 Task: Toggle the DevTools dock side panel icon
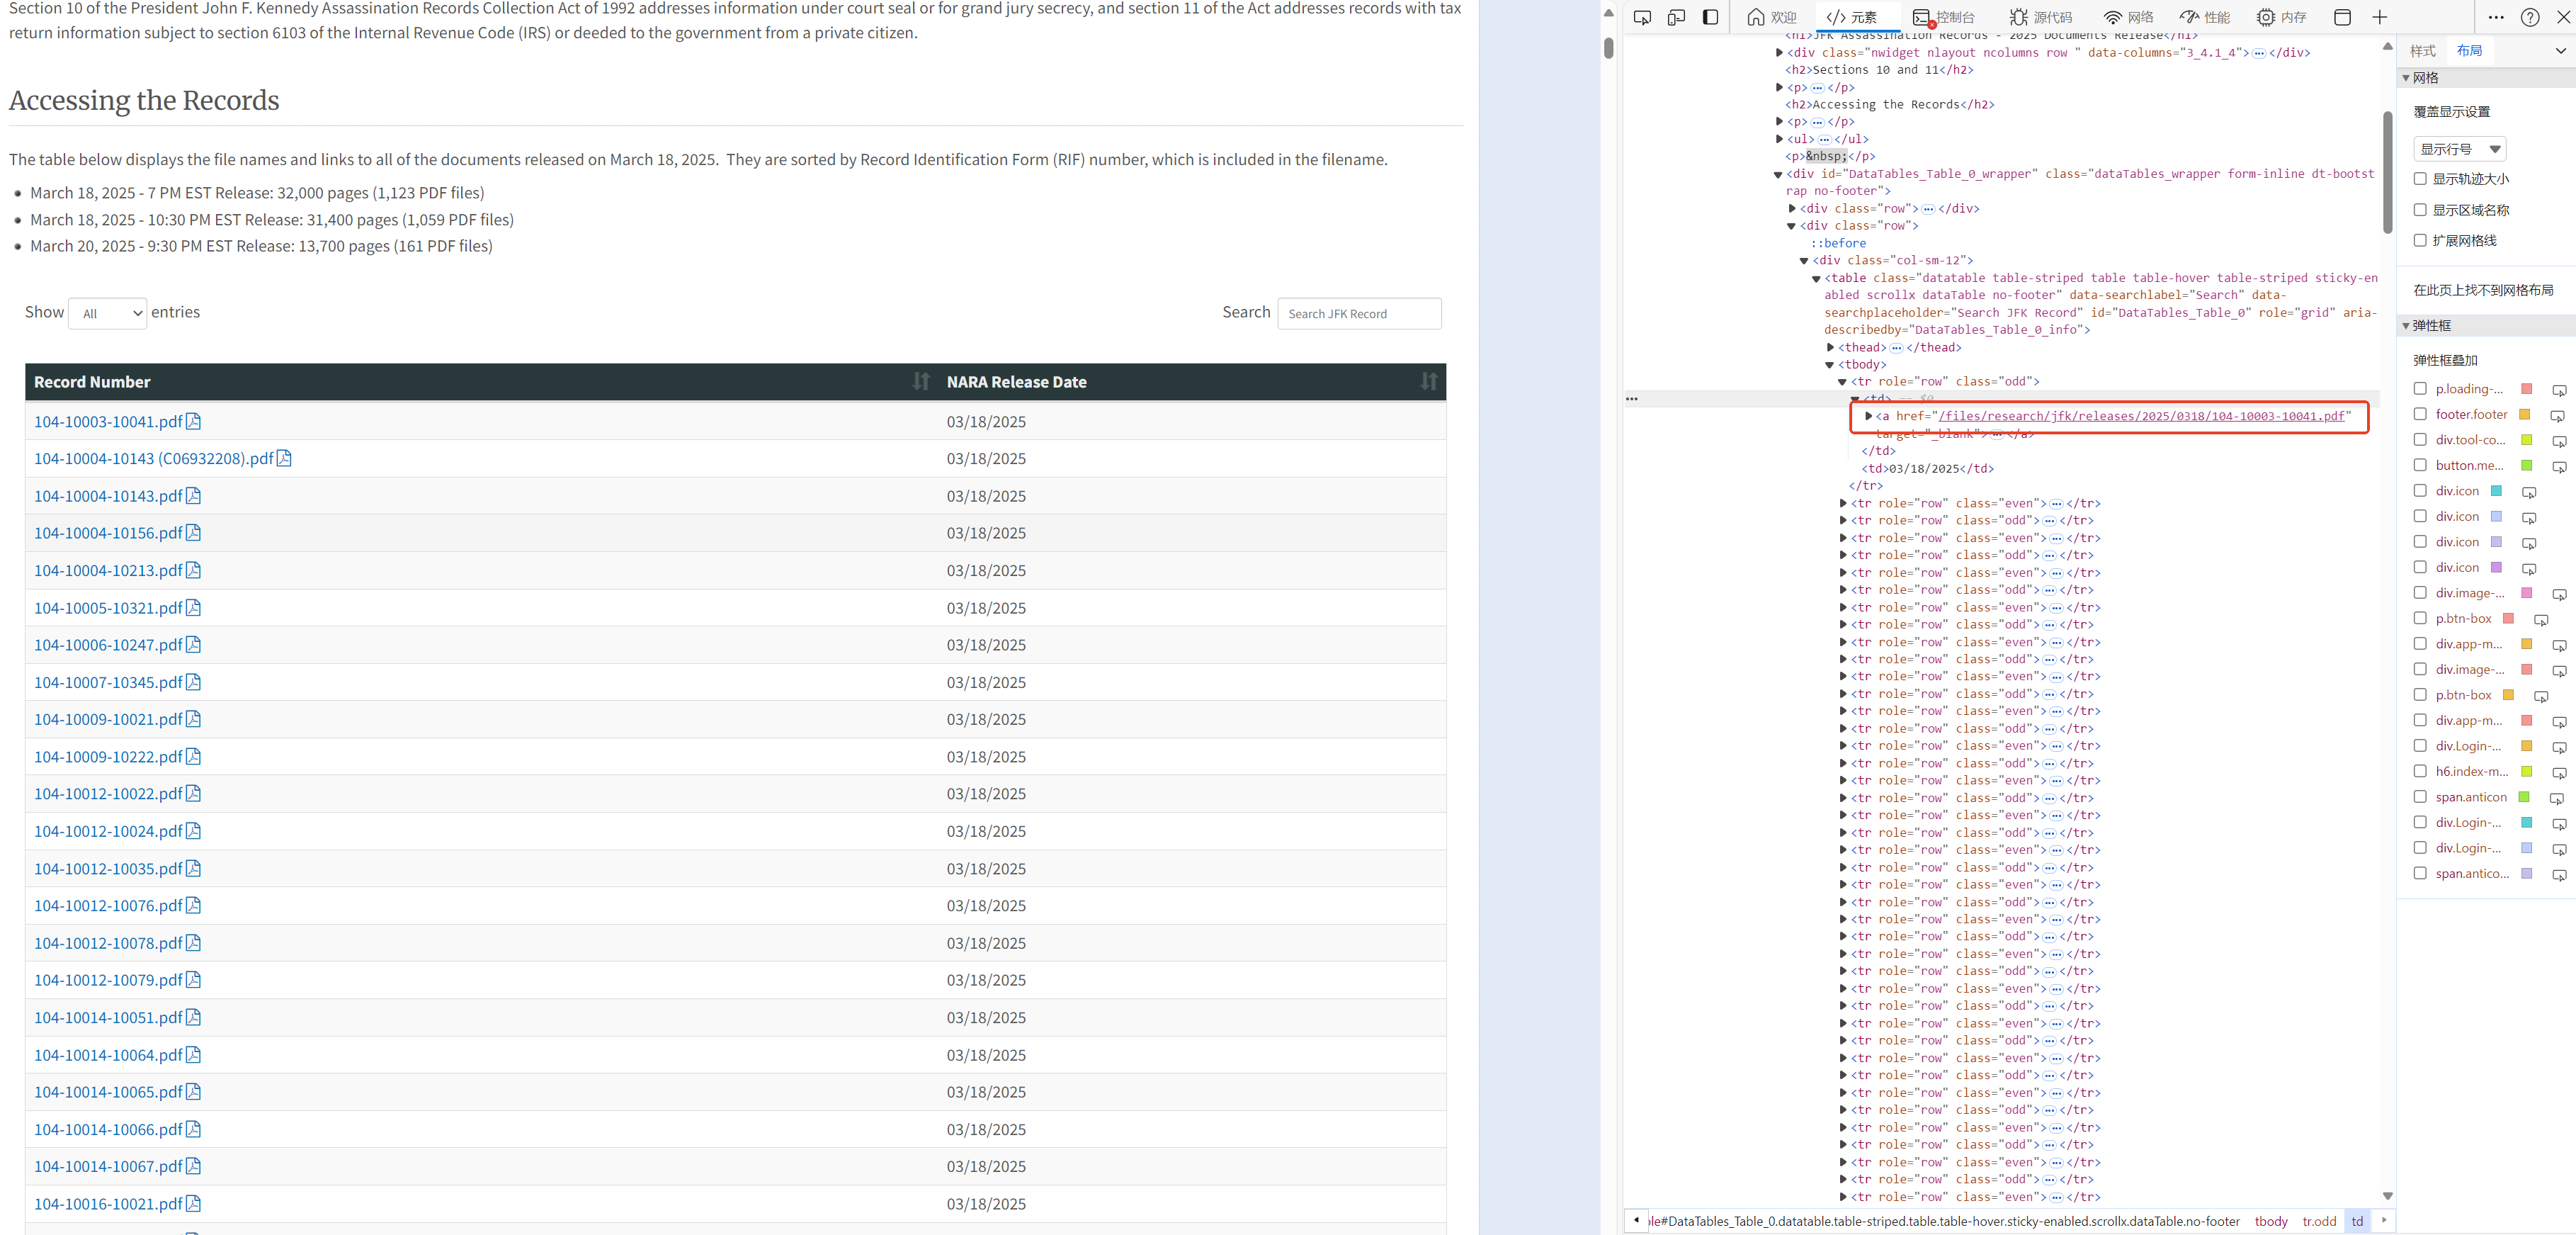1710,17
